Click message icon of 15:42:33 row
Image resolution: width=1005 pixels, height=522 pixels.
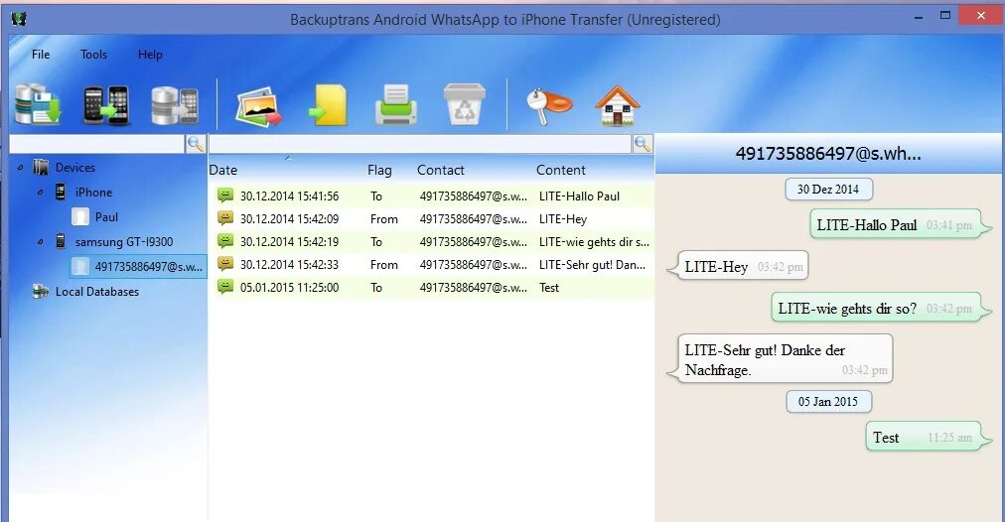[225, 264]
